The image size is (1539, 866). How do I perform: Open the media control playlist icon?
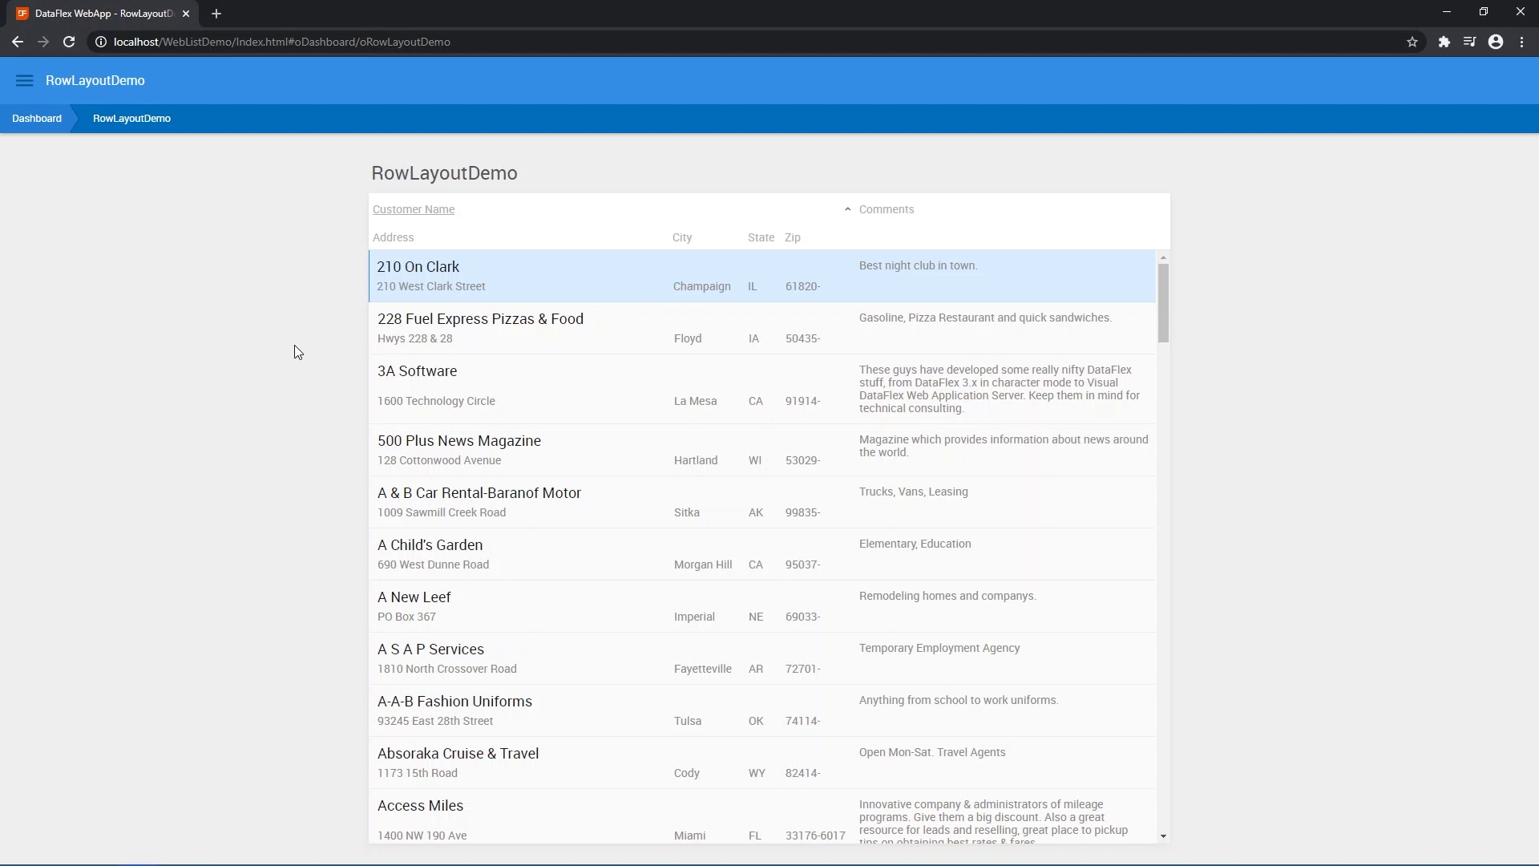tap(1469, 42)
